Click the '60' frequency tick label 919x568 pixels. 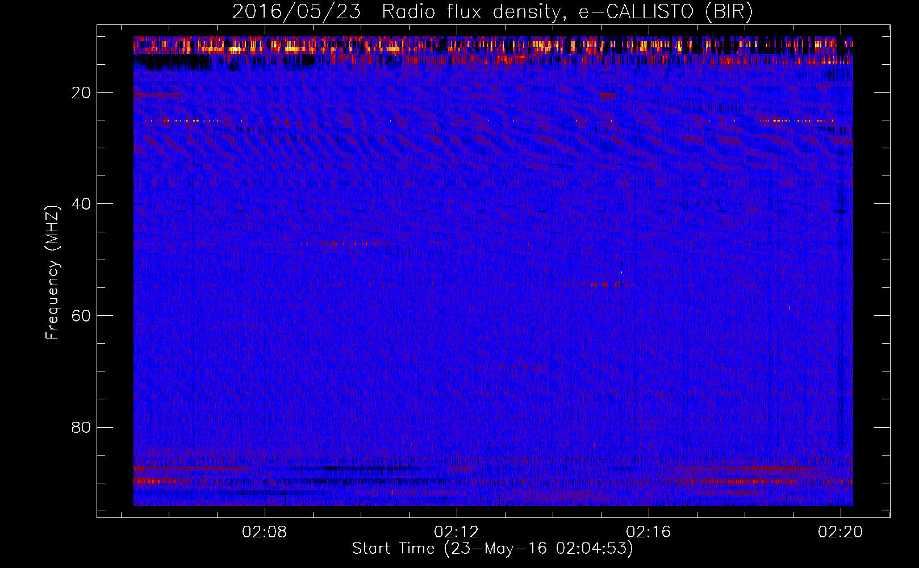coord(81,316)
